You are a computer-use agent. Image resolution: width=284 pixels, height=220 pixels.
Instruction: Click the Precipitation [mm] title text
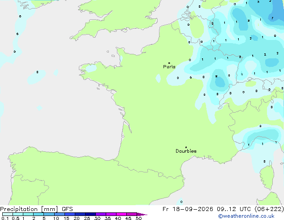click(29, 209)
